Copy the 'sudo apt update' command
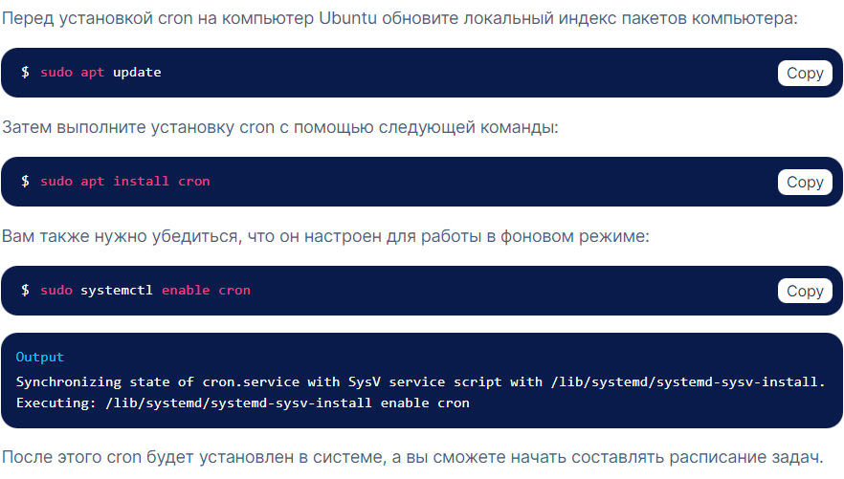Screen dimensions: 844x479 click(x=805, y=73)
